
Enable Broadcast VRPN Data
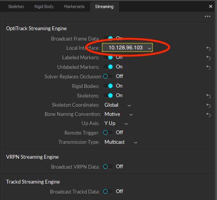(108, 167)
